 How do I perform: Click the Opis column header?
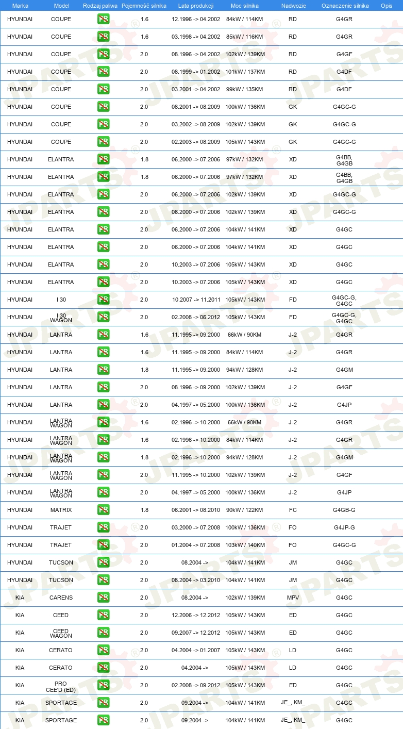pos(387,6)
